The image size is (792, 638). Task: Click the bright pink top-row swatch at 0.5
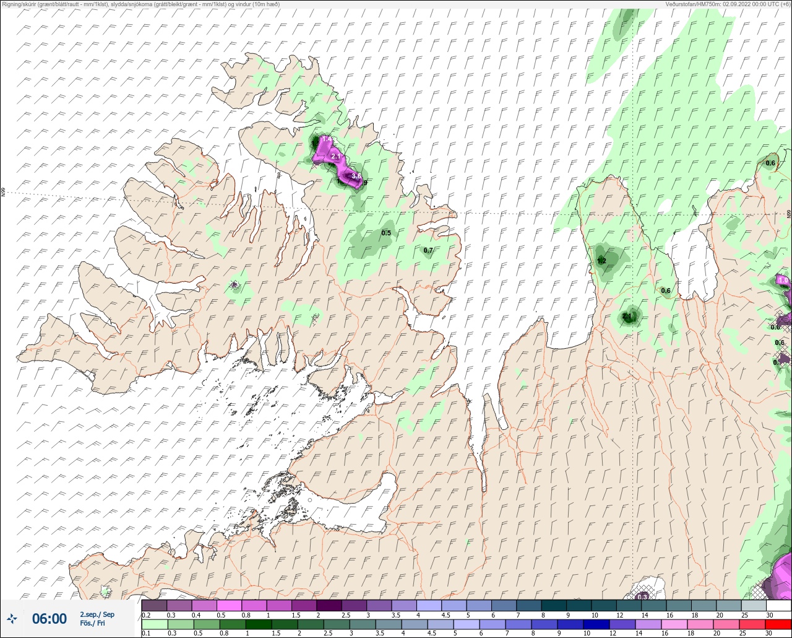229,605
